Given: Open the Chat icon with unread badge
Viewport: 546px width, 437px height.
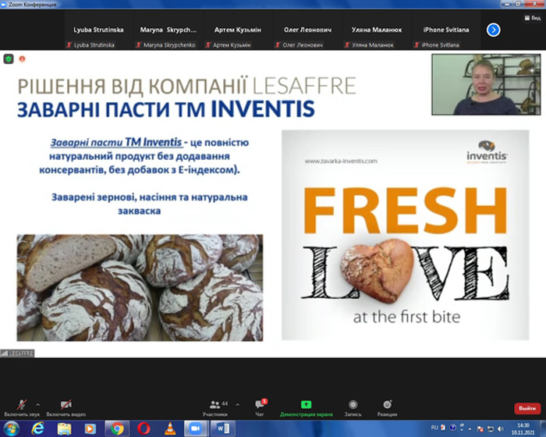Looking at the screenshot, I should pos(260,404).
